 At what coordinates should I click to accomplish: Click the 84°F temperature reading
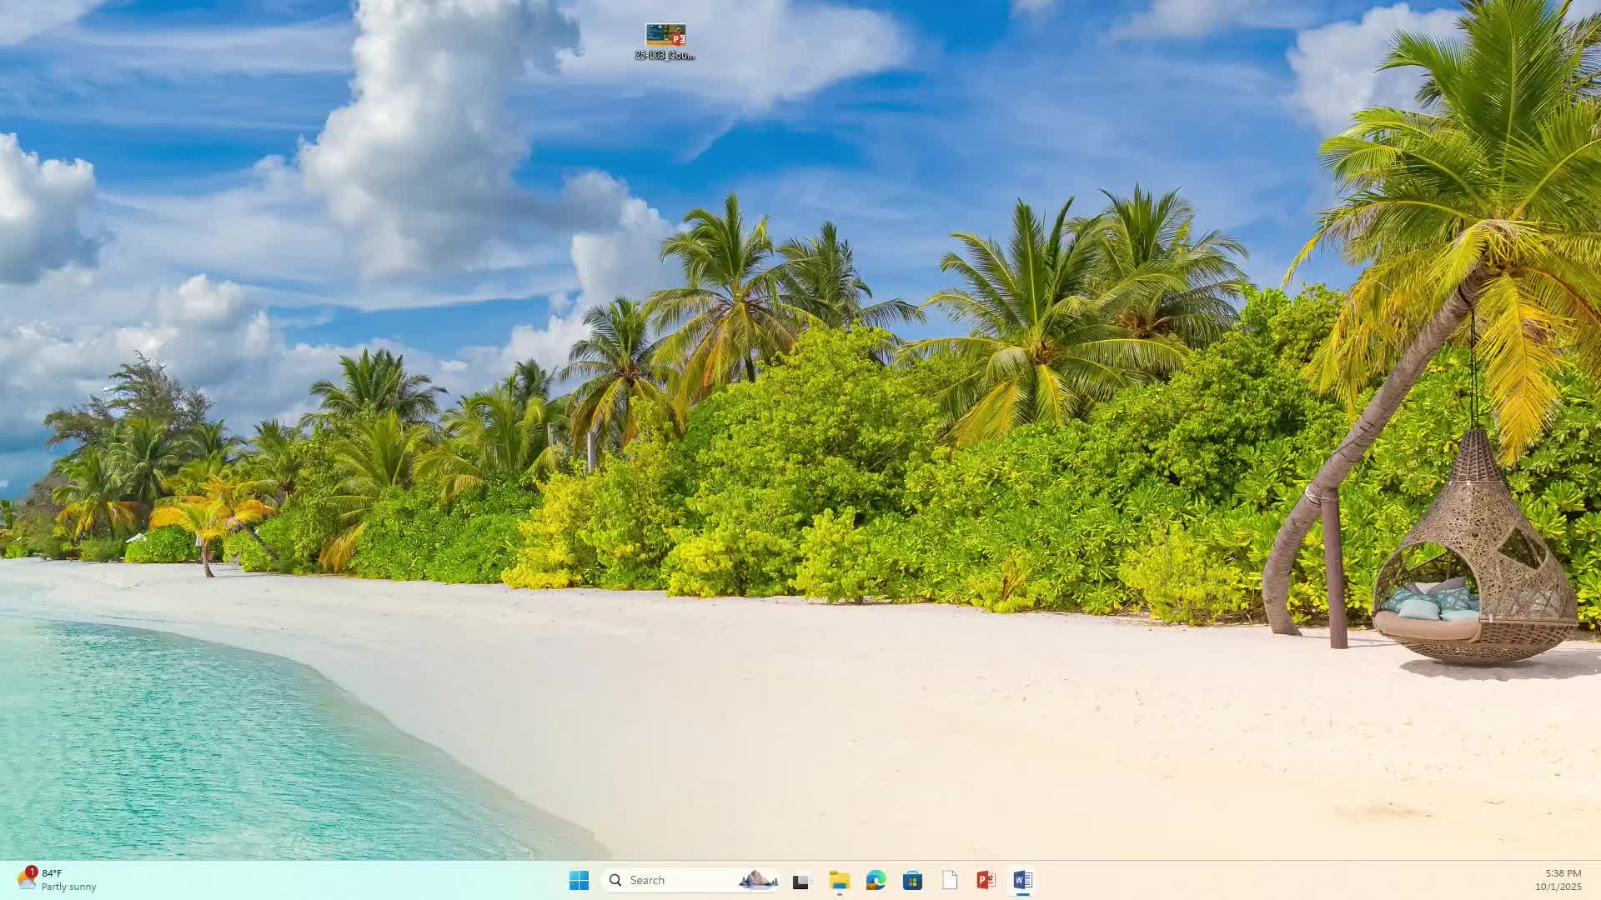[x=52, y=873]
